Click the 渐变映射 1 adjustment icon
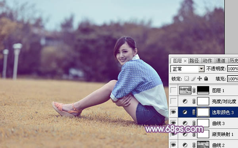 [185, 134]
